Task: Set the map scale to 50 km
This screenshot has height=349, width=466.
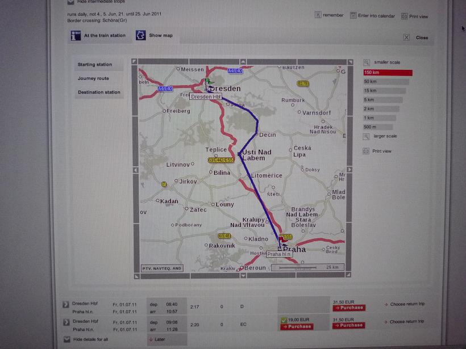Action: click(386, 82)
